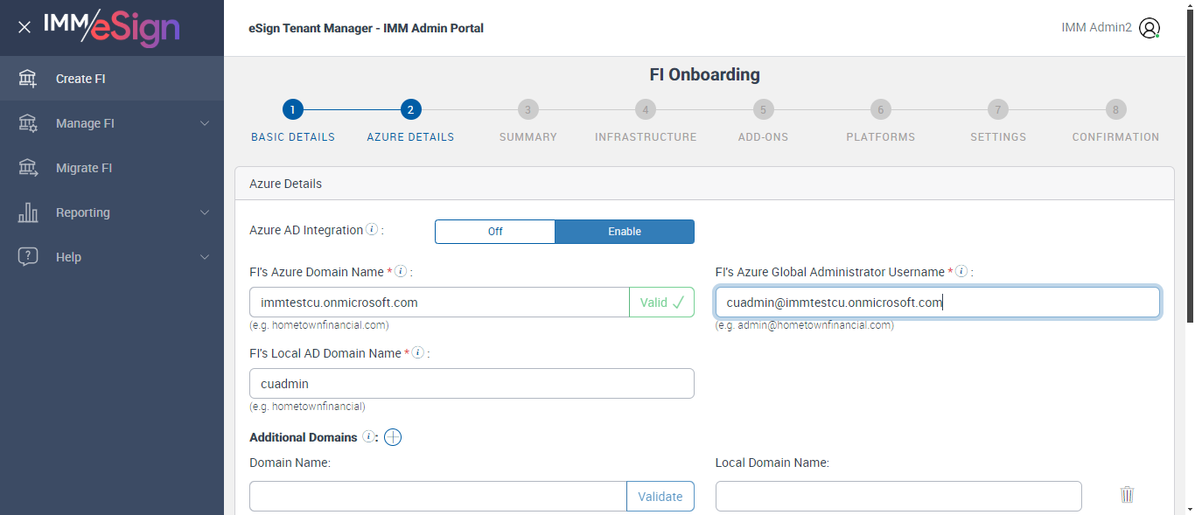Expand the Reporting sidebar menu
Image resolution: width=1195 pixels, height=515 pixels.
click(112, 212)
